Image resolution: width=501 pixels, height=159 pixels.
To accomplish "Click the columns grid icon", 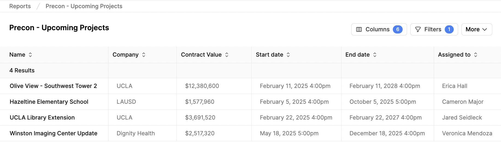I will point(359,29).
